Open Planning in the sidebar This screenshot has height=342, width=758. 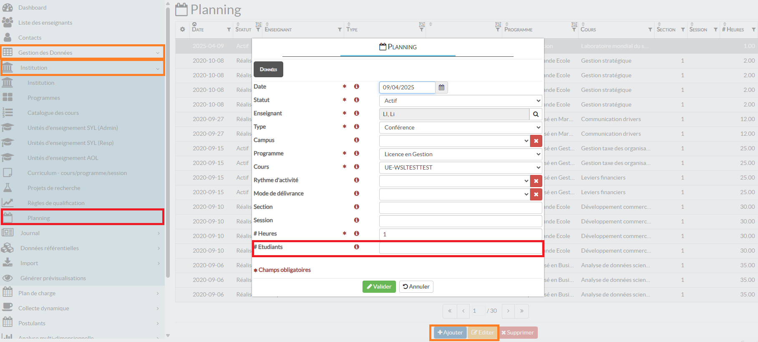39,218
